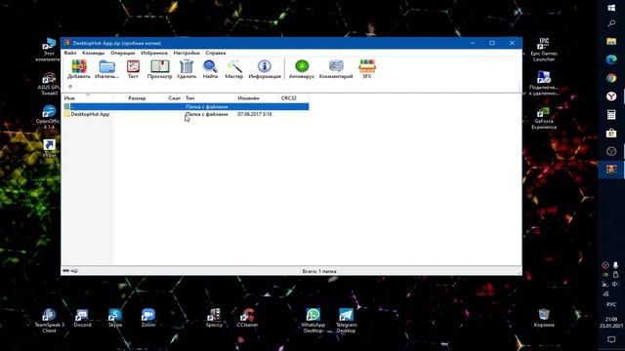Launch the Мастер (Wizard) tool

[x=234, y=69]
